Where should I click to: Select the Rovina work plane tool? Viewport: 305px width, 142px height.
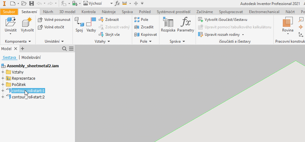point(288,24)
